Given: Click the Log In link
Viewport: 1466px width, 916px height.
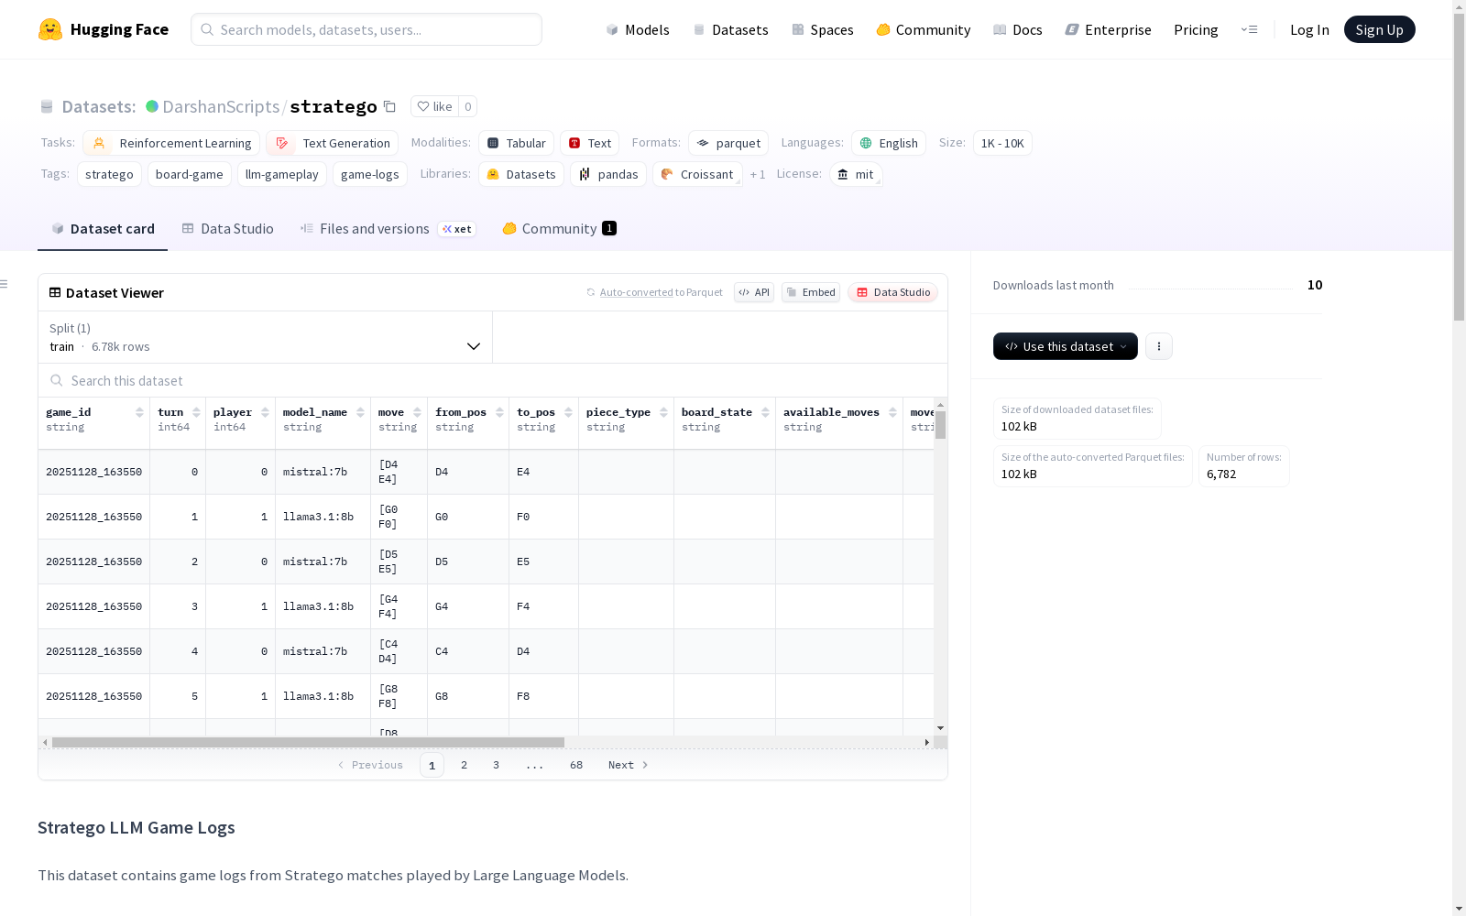Looking at the screenshot, I should [x=1309, y=29].
